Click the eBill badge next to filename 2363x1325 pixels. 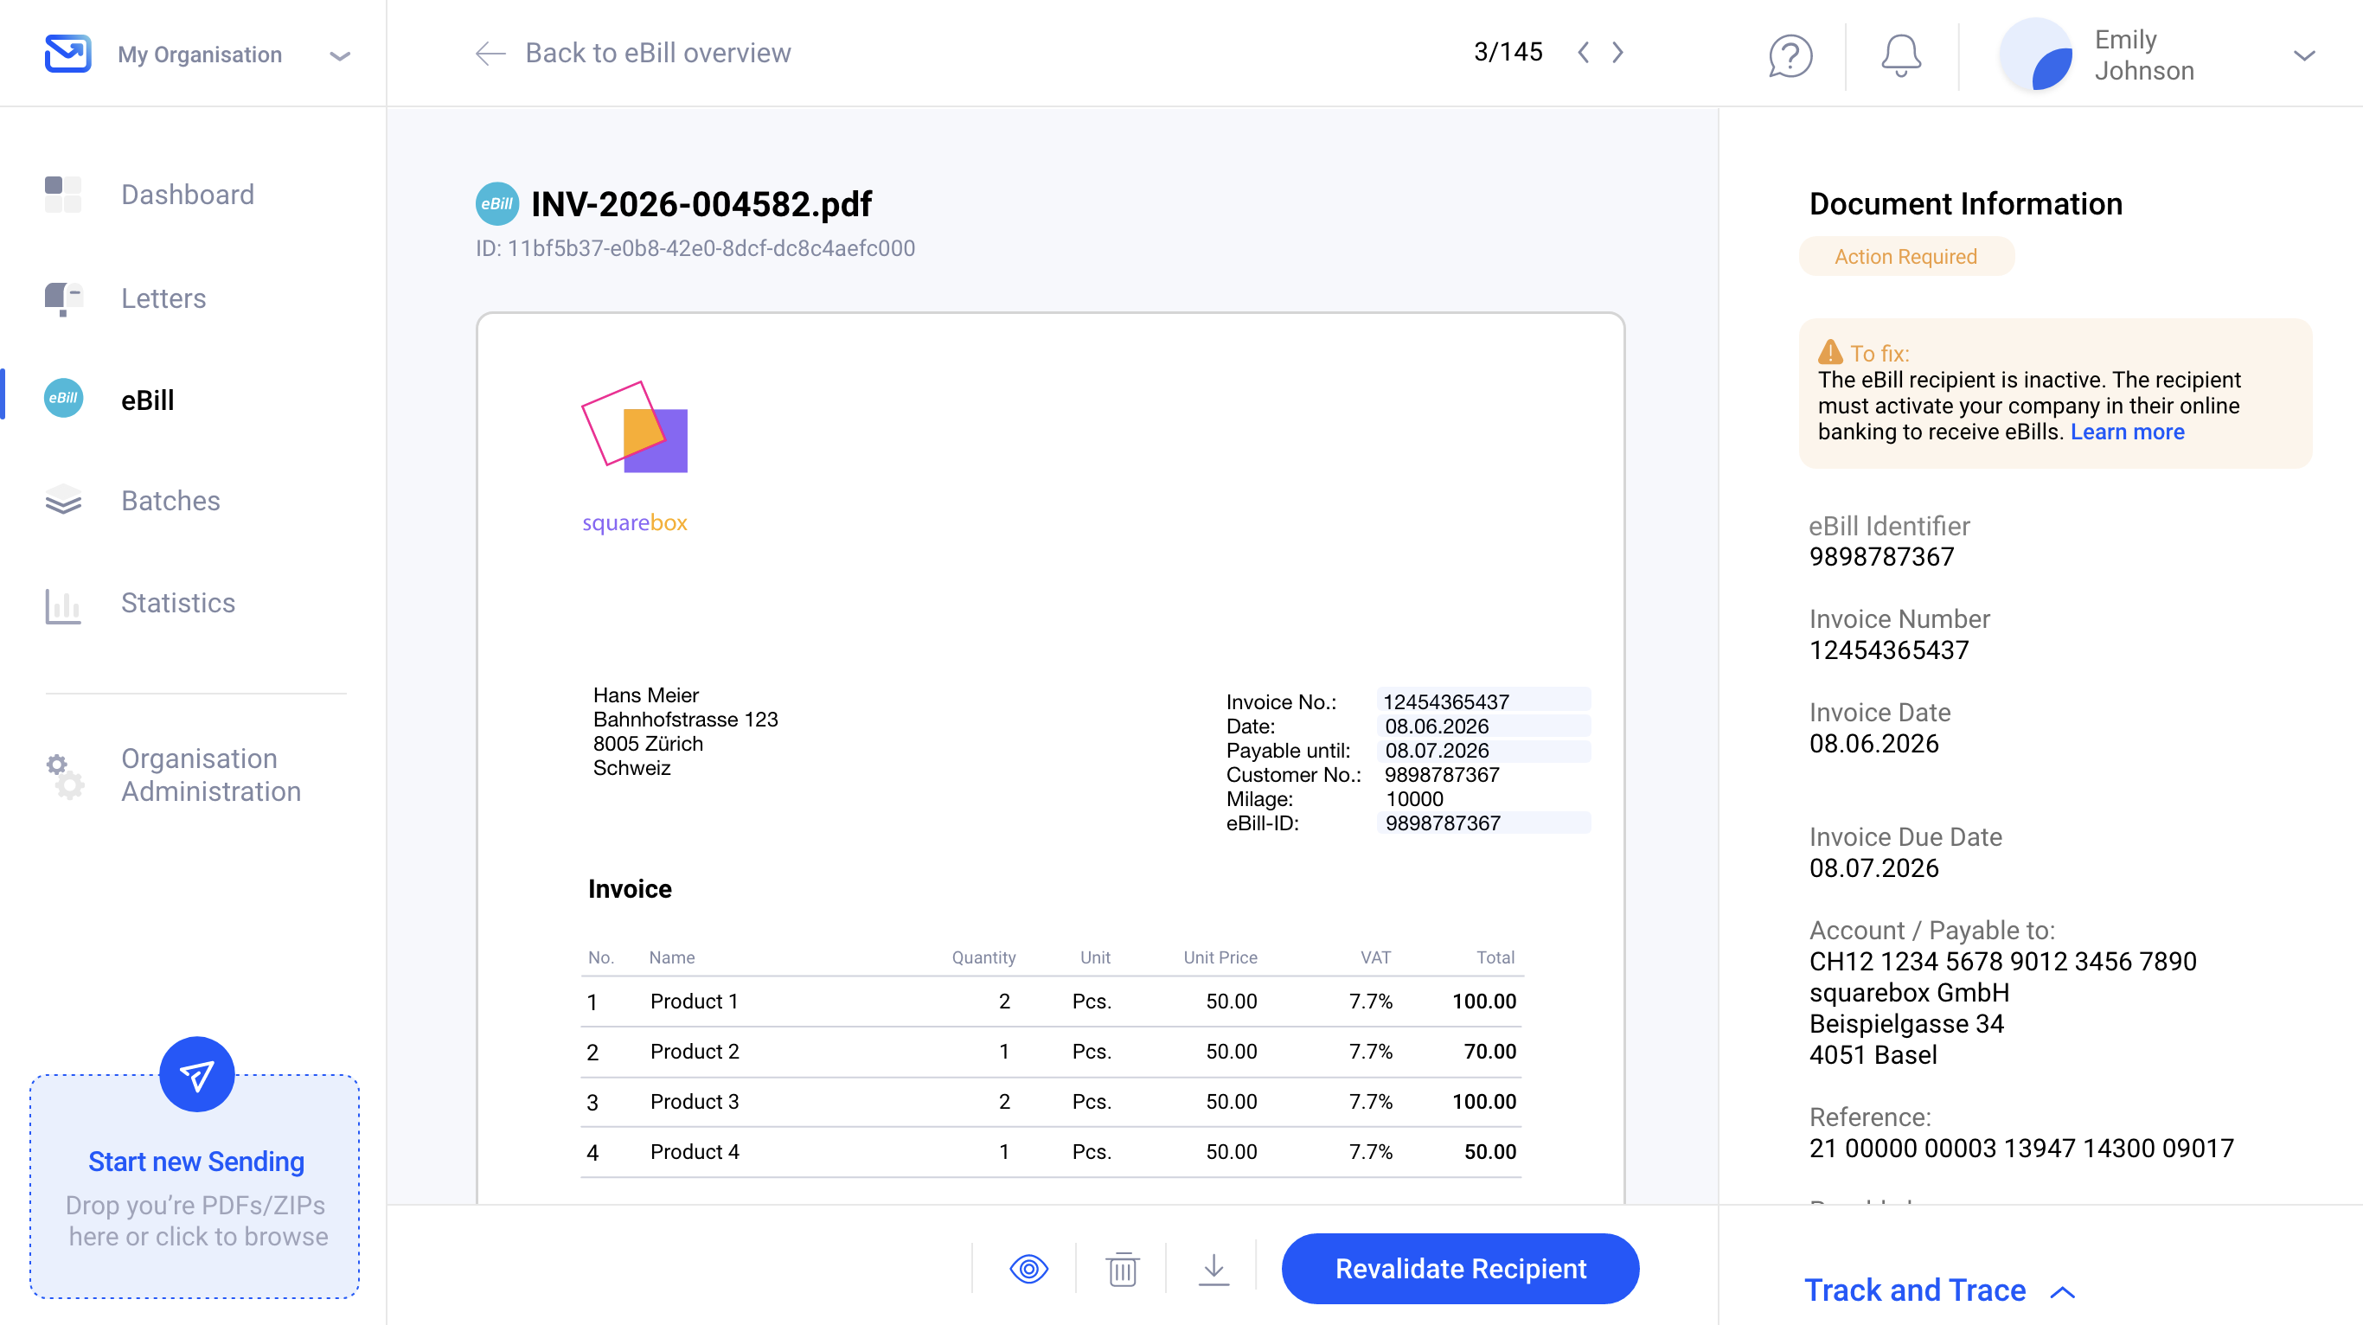[497, 203]
